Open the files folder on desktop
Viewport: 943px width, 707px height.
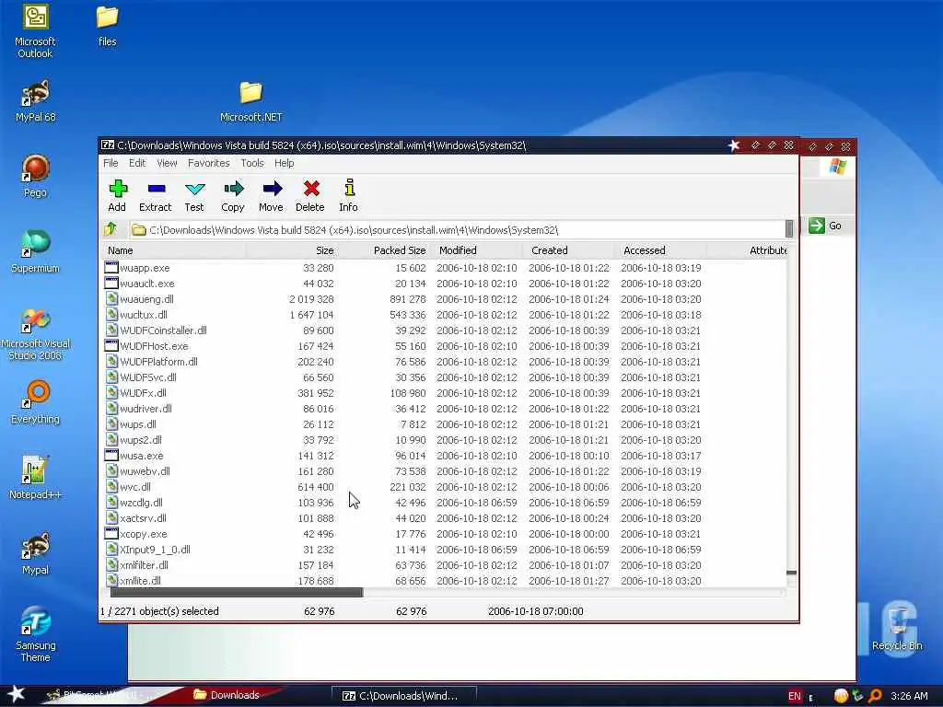(107, 27)
